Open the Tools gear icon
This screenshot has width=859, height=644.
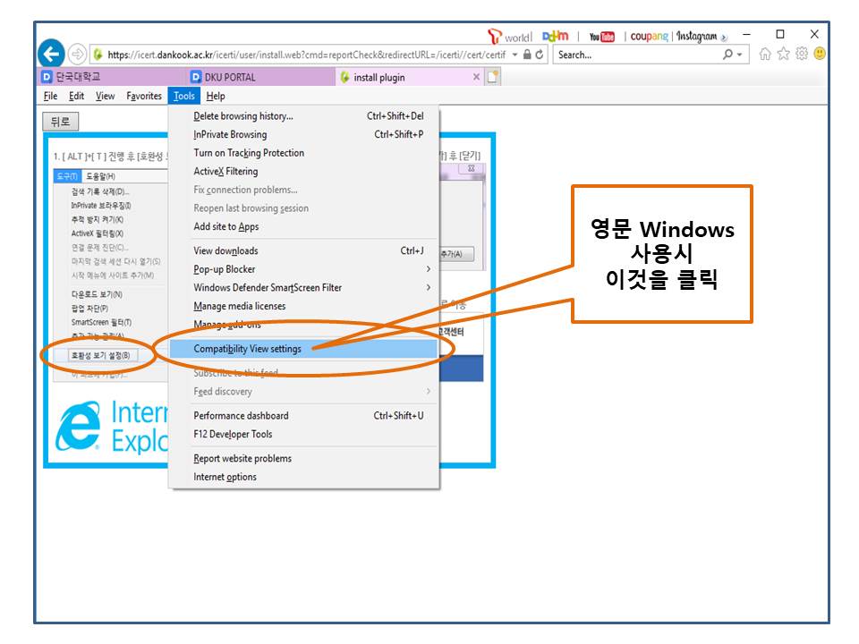(x=801, y=55)
